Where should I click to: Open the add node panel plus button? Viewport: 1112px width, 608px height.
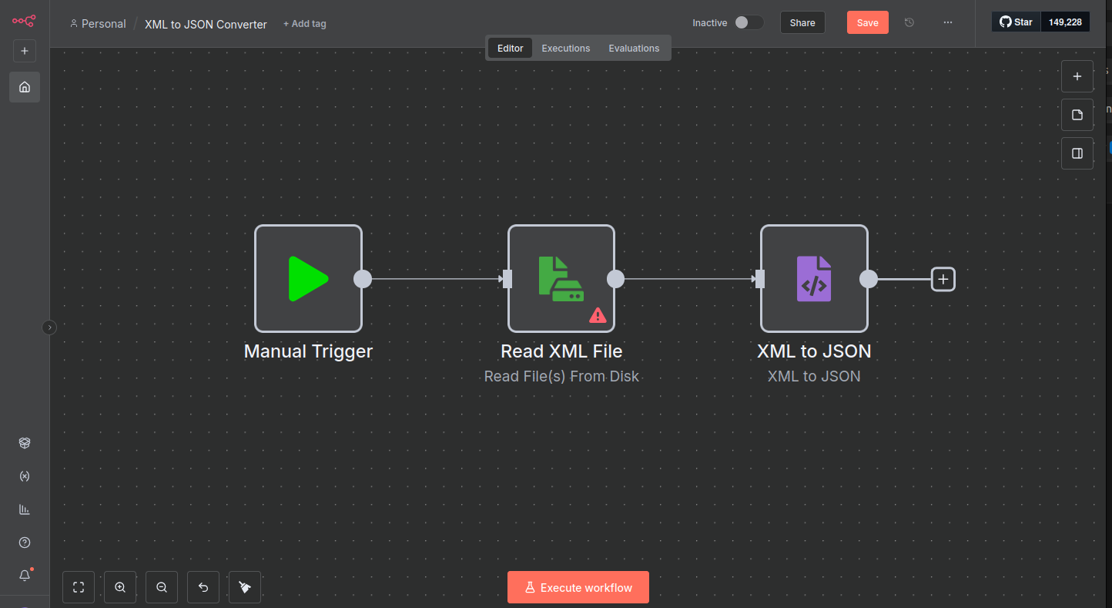(1077, 76)
